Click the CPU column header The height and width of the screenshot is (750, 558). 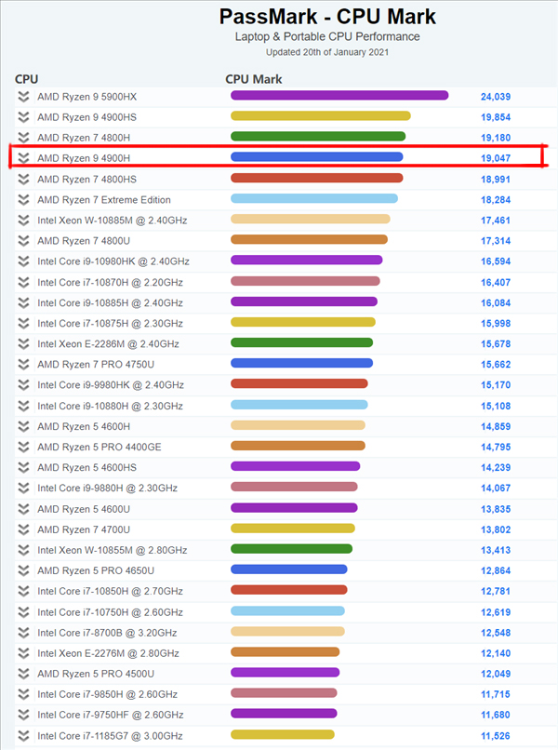(26, 79)
